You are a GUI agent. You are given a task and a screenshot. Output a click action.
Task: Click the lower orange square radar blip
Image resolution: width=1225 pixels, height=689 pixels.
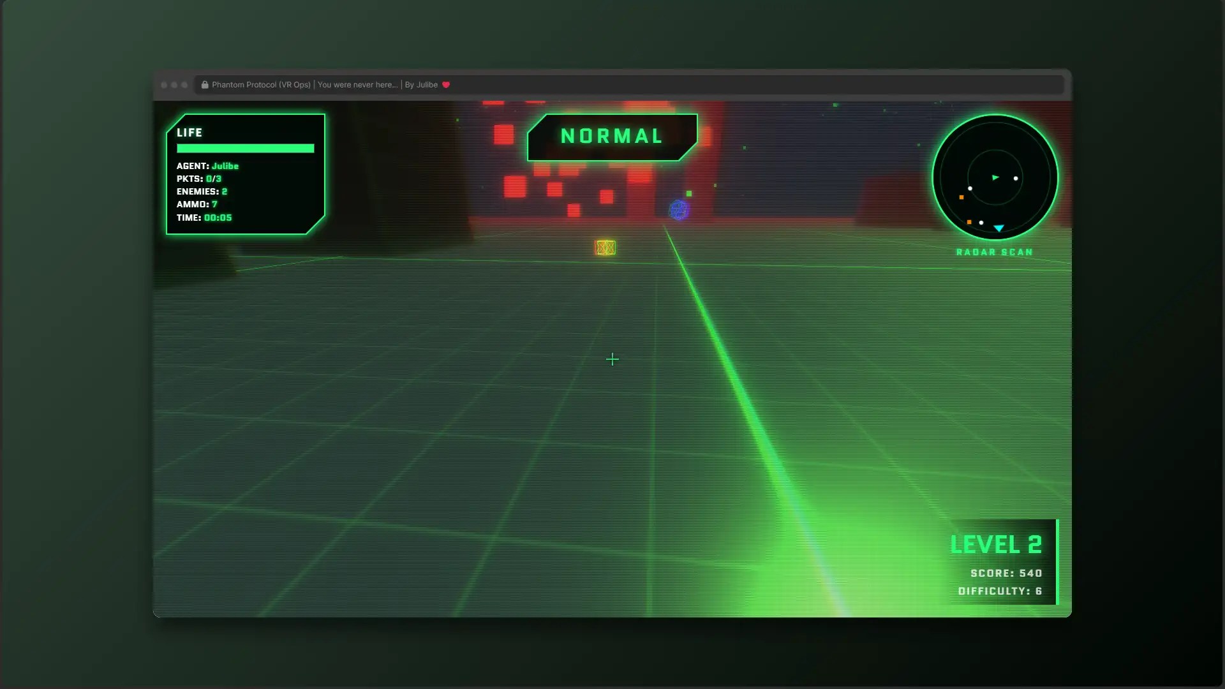(969, 222)
